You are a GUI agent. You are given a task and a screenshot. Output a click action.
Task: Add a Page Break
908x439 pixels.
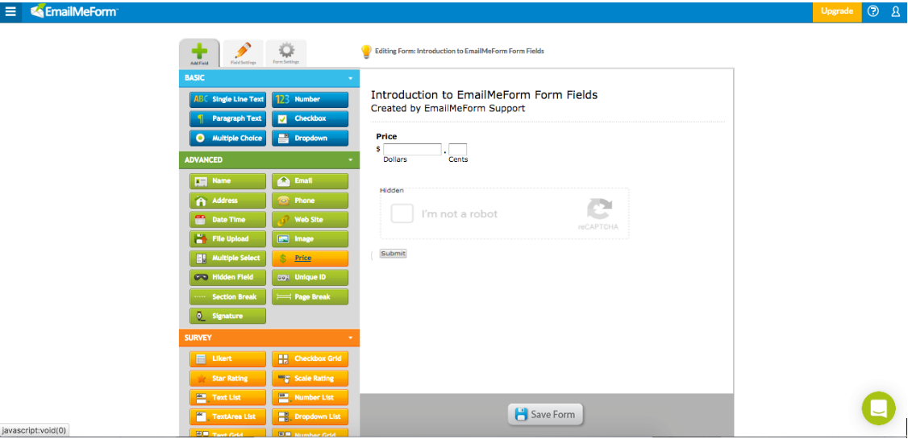point(310,296)
